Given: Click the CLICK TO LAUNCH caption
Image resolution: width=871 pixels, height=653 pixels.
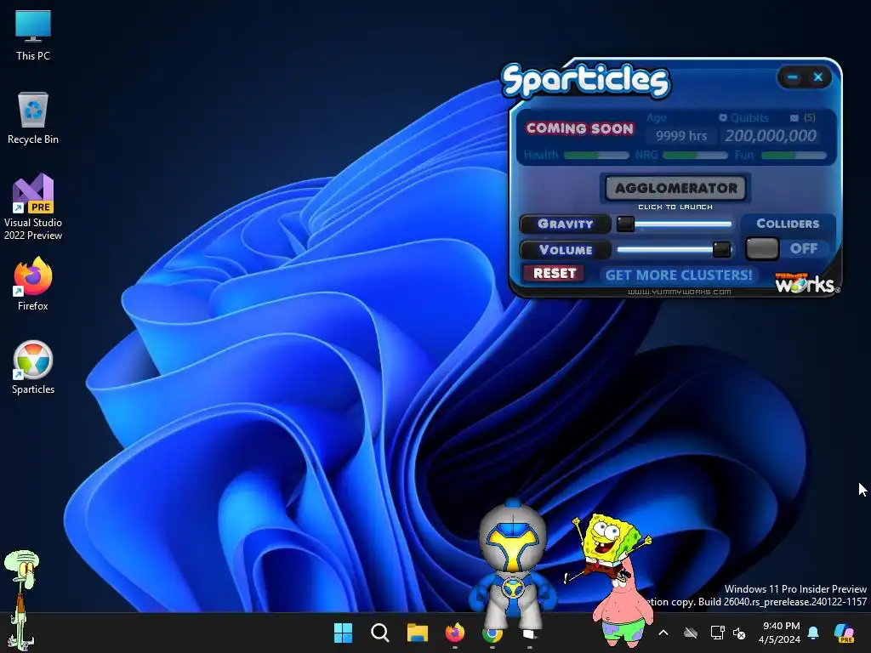Looking at the screenshot, I should coord(675,207).
